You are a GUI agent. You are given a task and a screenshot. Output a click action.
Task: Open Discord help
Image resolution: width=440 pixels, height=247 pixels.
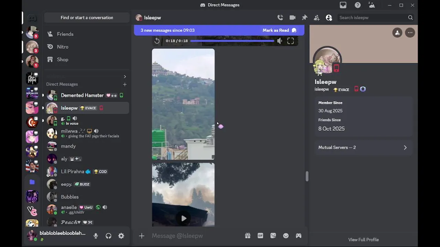click(x=357, y=5)
